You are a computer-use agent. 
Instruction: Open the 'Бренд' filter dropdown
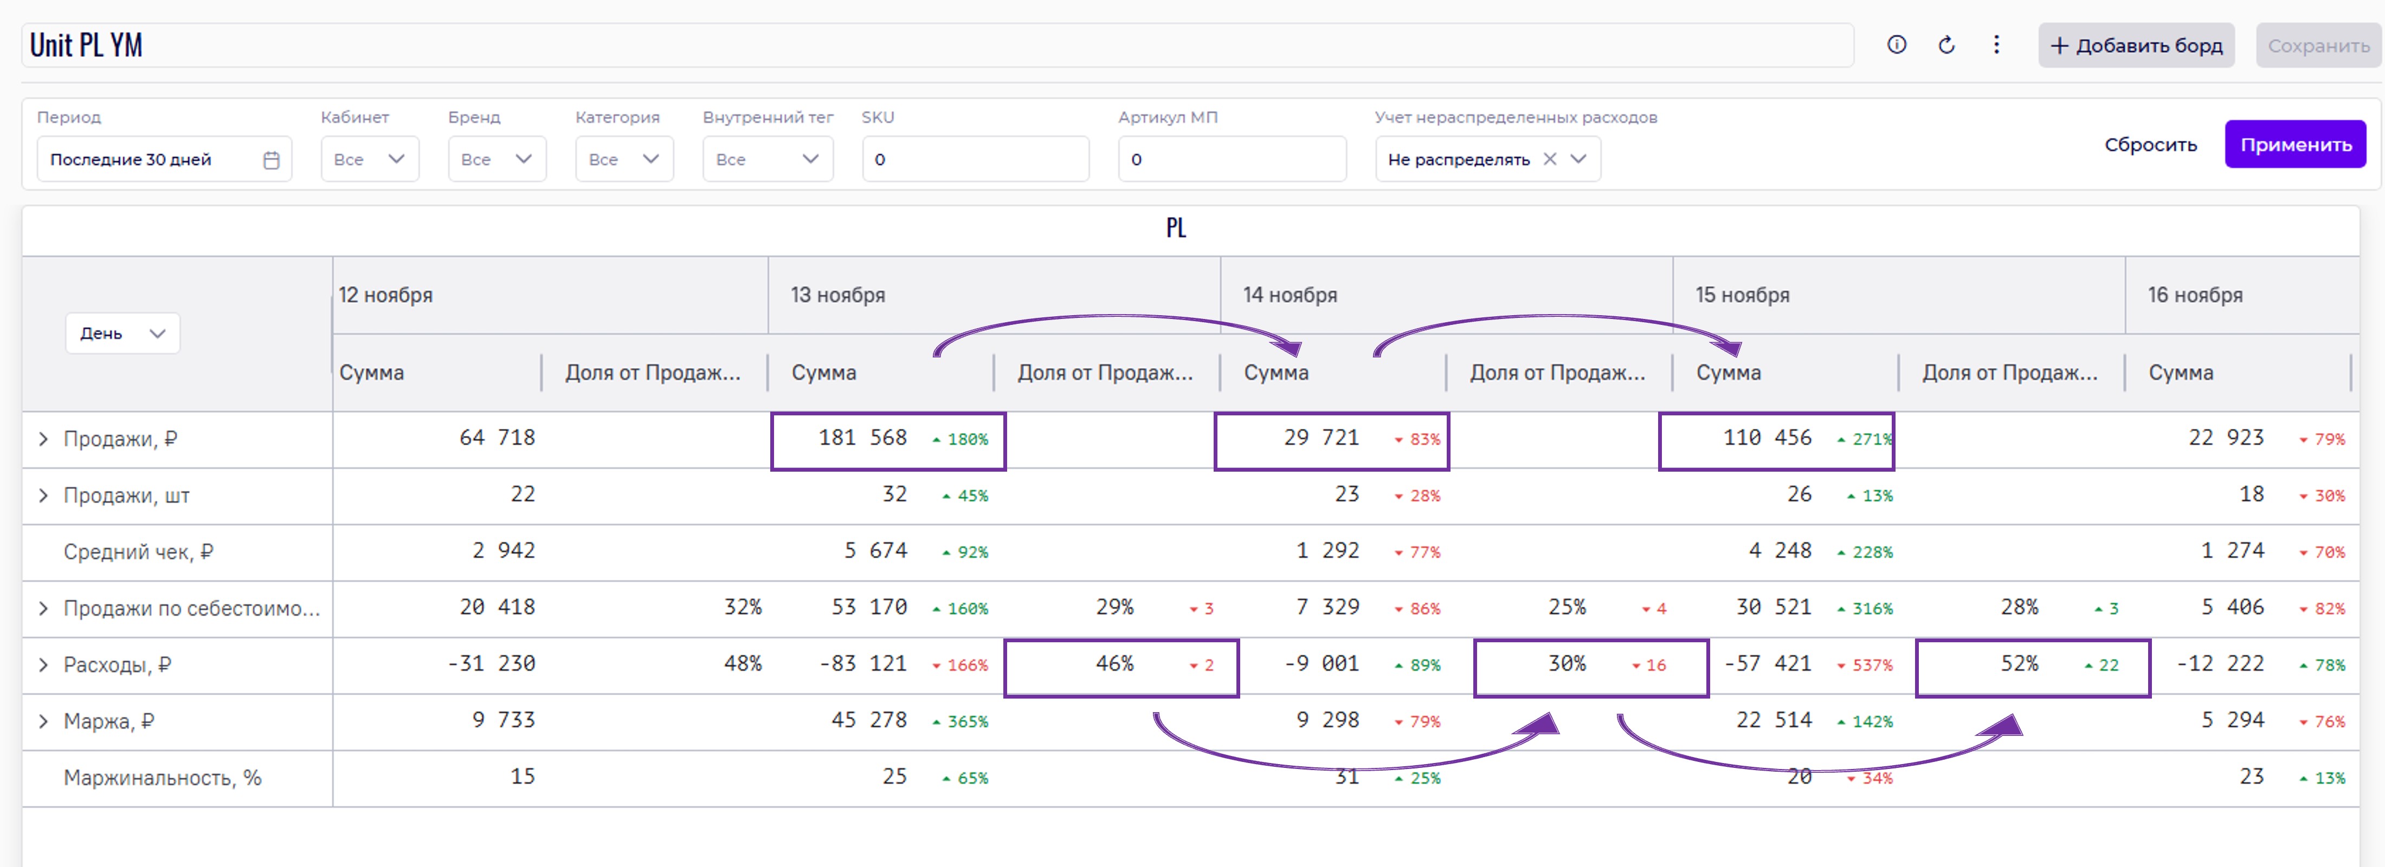497,159
